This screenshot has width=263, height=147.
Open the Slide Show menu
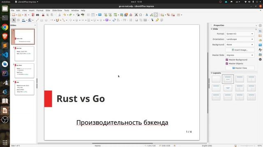click(57, 10)
